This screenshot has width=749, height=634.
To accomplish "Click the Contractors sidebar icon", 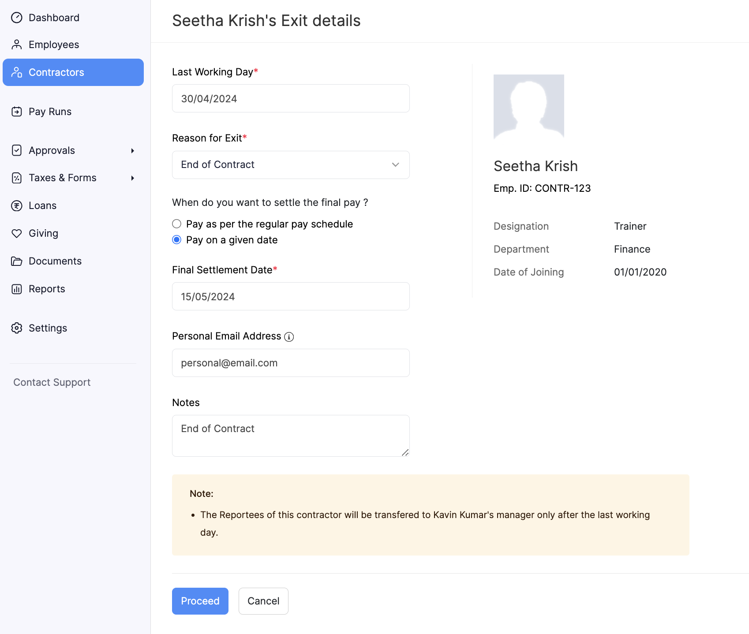I will pos(17,72).
